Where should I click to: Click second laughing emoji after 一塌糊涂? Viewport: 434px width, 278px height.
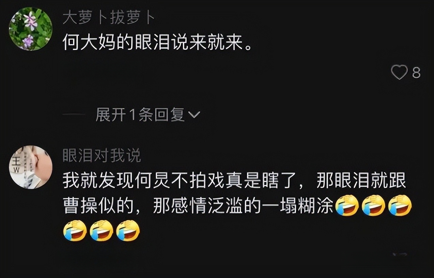pos(373,205)
